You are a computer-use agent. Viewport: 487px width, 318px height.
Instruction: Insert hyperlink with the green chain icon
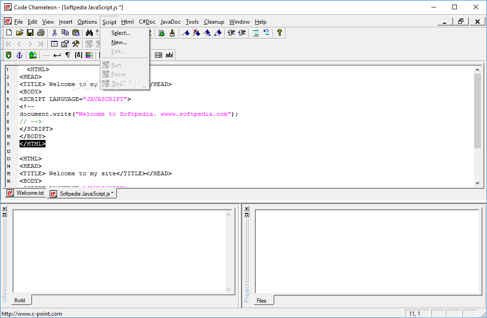(x=9, y=55)
